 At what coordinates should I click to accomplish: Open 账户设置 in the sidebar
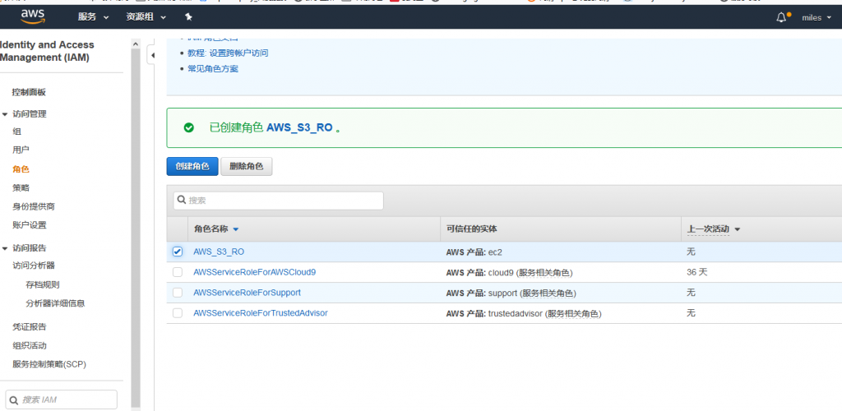coord(29,225)
